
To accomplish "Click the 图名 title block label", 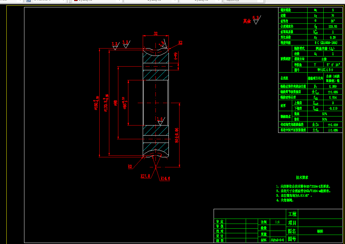I will (292, 231).
